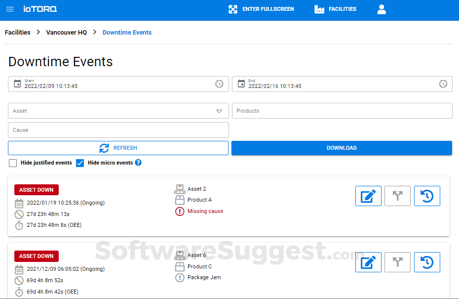
Task: Open the help tooltip next to Hide micro events
Action: [138, 163]
